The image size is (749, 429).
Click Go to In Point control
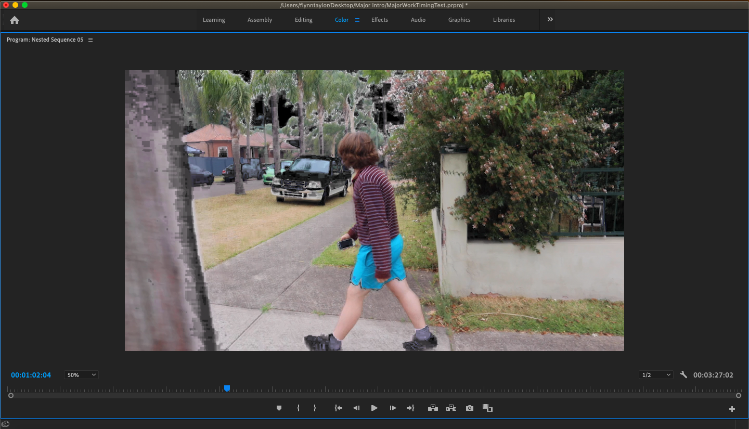(338, 408)
